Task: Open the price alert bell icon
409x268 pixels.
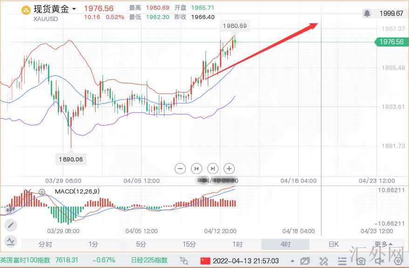Action: (367, 13)
